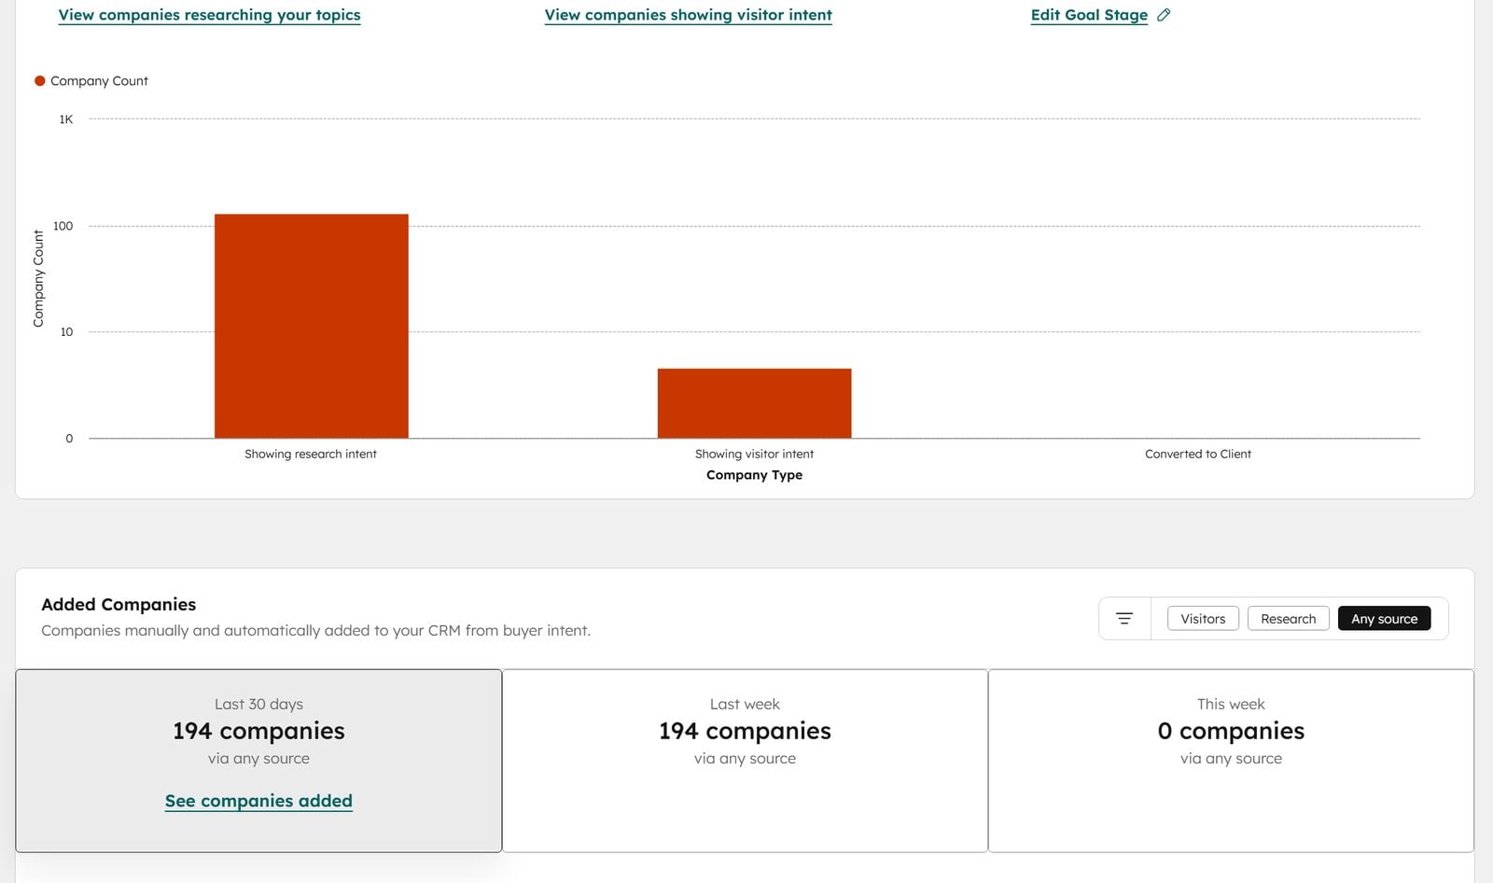Click the Company Type axis title
Screen dimensions: 1493x883
(754, 475)
